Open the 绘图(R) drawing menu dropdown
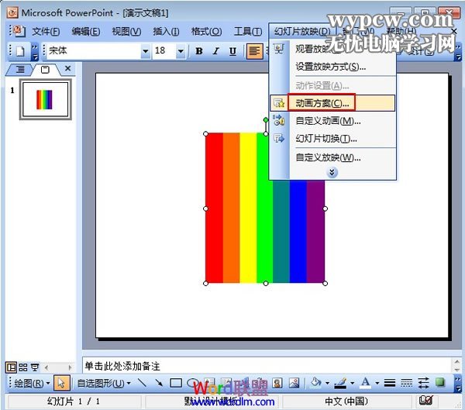Image resolution: width=465 pixels, height=410 pixels. (32, 383)
